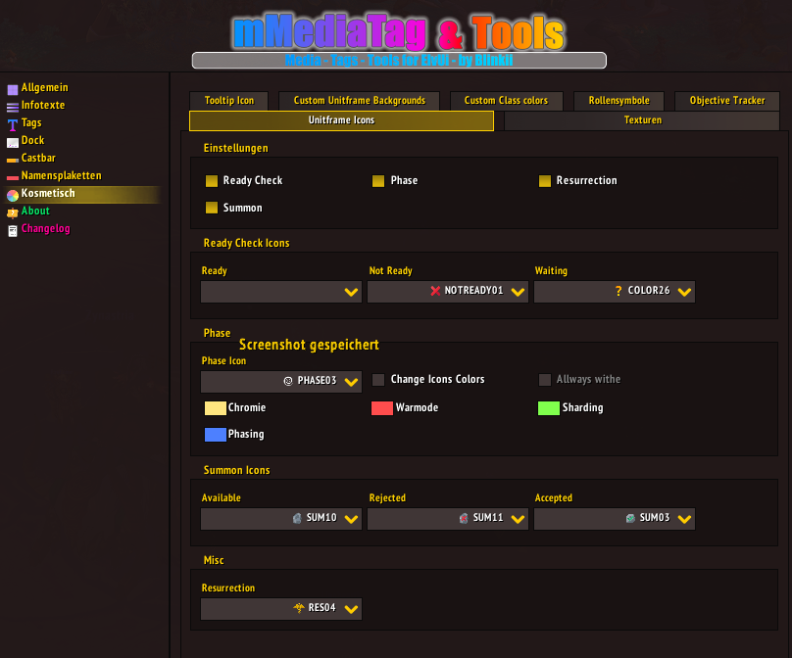Click the About sidebar icon

pyautogui.click(x=13, y=212)
